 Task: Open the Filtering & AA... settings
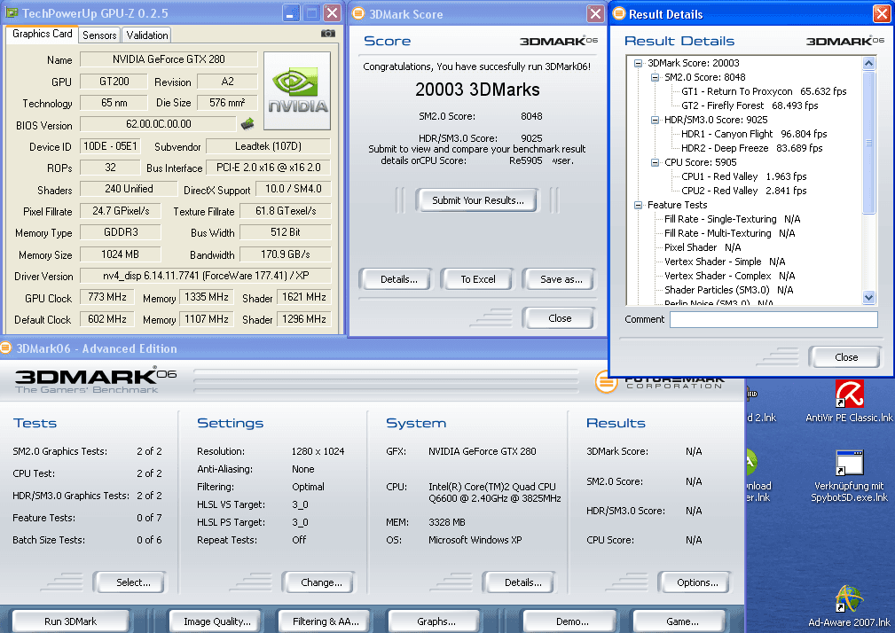tap(326, 621)
